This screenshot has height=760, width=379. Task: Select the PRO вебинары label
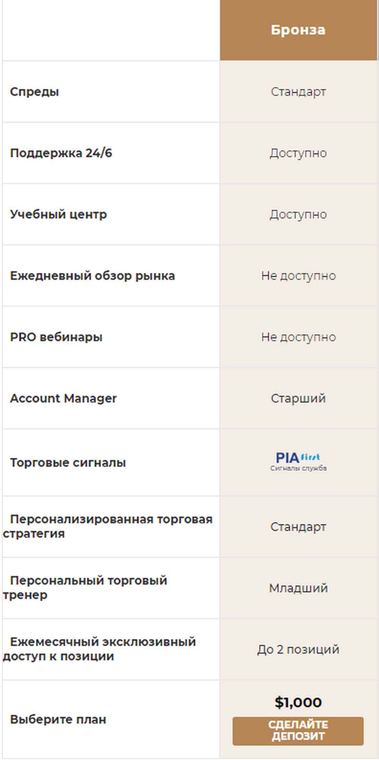point(56,337)
